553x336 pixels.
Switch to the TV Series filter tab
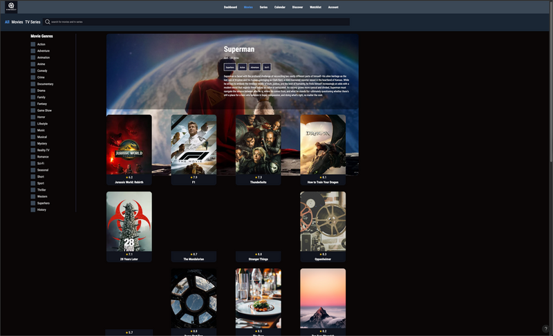click(x=32, y=22)
